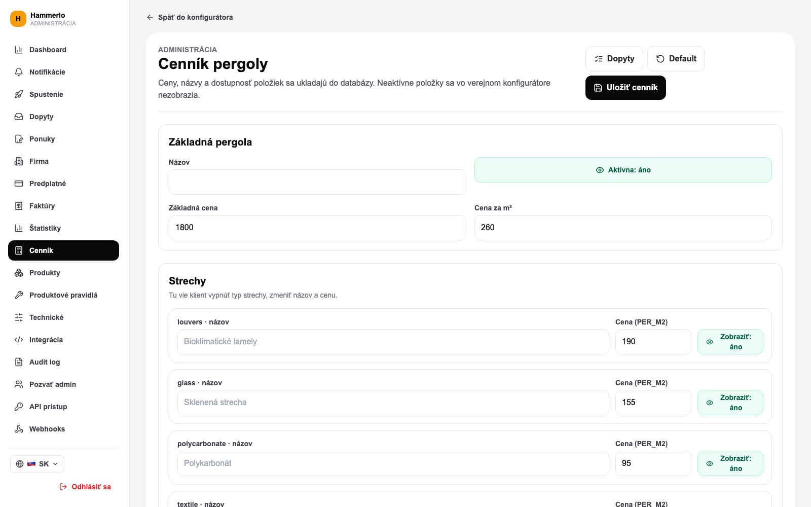Image resolution: width=811 pixels, height=507 pixels.
Task: Open Technické settings
Action: pos(63,317)
